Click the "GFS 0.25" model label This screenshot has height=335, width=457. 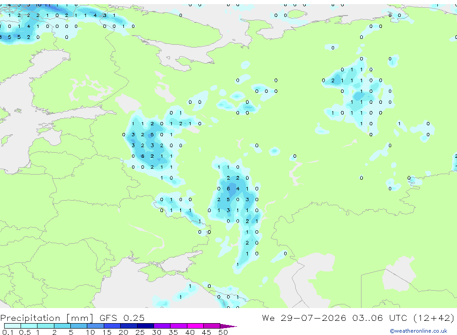tap(122, 318)
